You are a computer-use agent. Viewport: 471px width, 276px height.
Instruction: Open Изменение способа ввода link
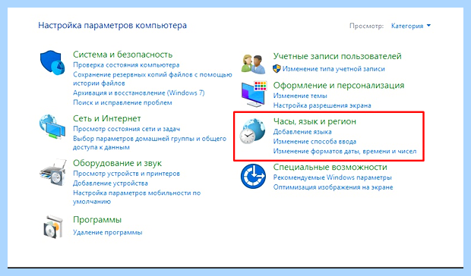pyautogui.click(x=315, y=142)
